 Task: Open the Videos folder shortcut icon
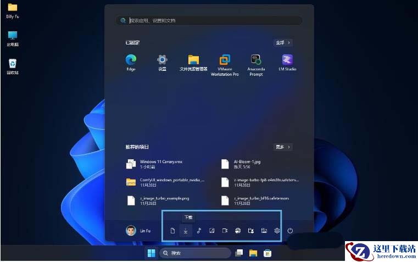[225, 231]
